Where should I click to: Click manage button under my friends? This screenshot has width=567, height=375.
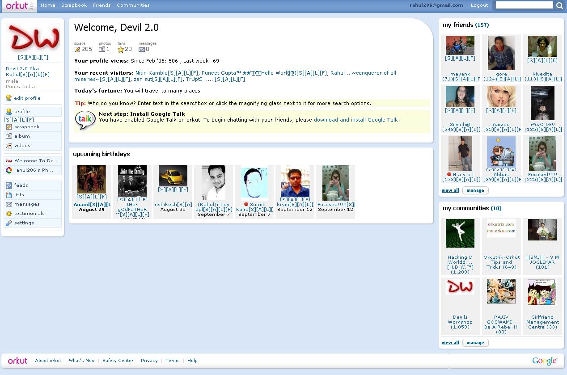click(475, 190)
